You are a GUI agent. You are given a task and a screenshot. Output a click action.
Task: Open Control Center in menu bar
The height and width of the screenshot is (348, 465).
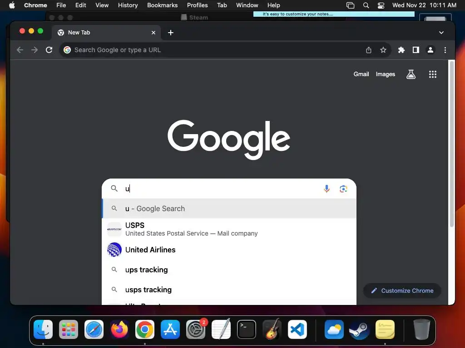[x=381, y=5]
